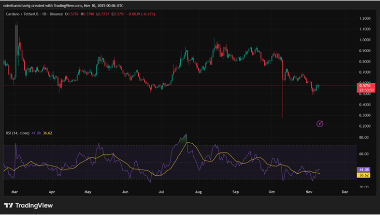Image resolution: width=380 pixels, height=215 pixels.
Task: Click the Dec label on time axis
Action: click(x=345, y=192)
